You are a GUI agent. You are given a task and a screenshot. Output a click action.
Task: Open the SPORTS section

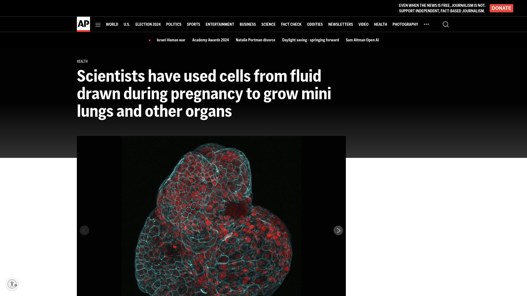click(x=194, y=24)
